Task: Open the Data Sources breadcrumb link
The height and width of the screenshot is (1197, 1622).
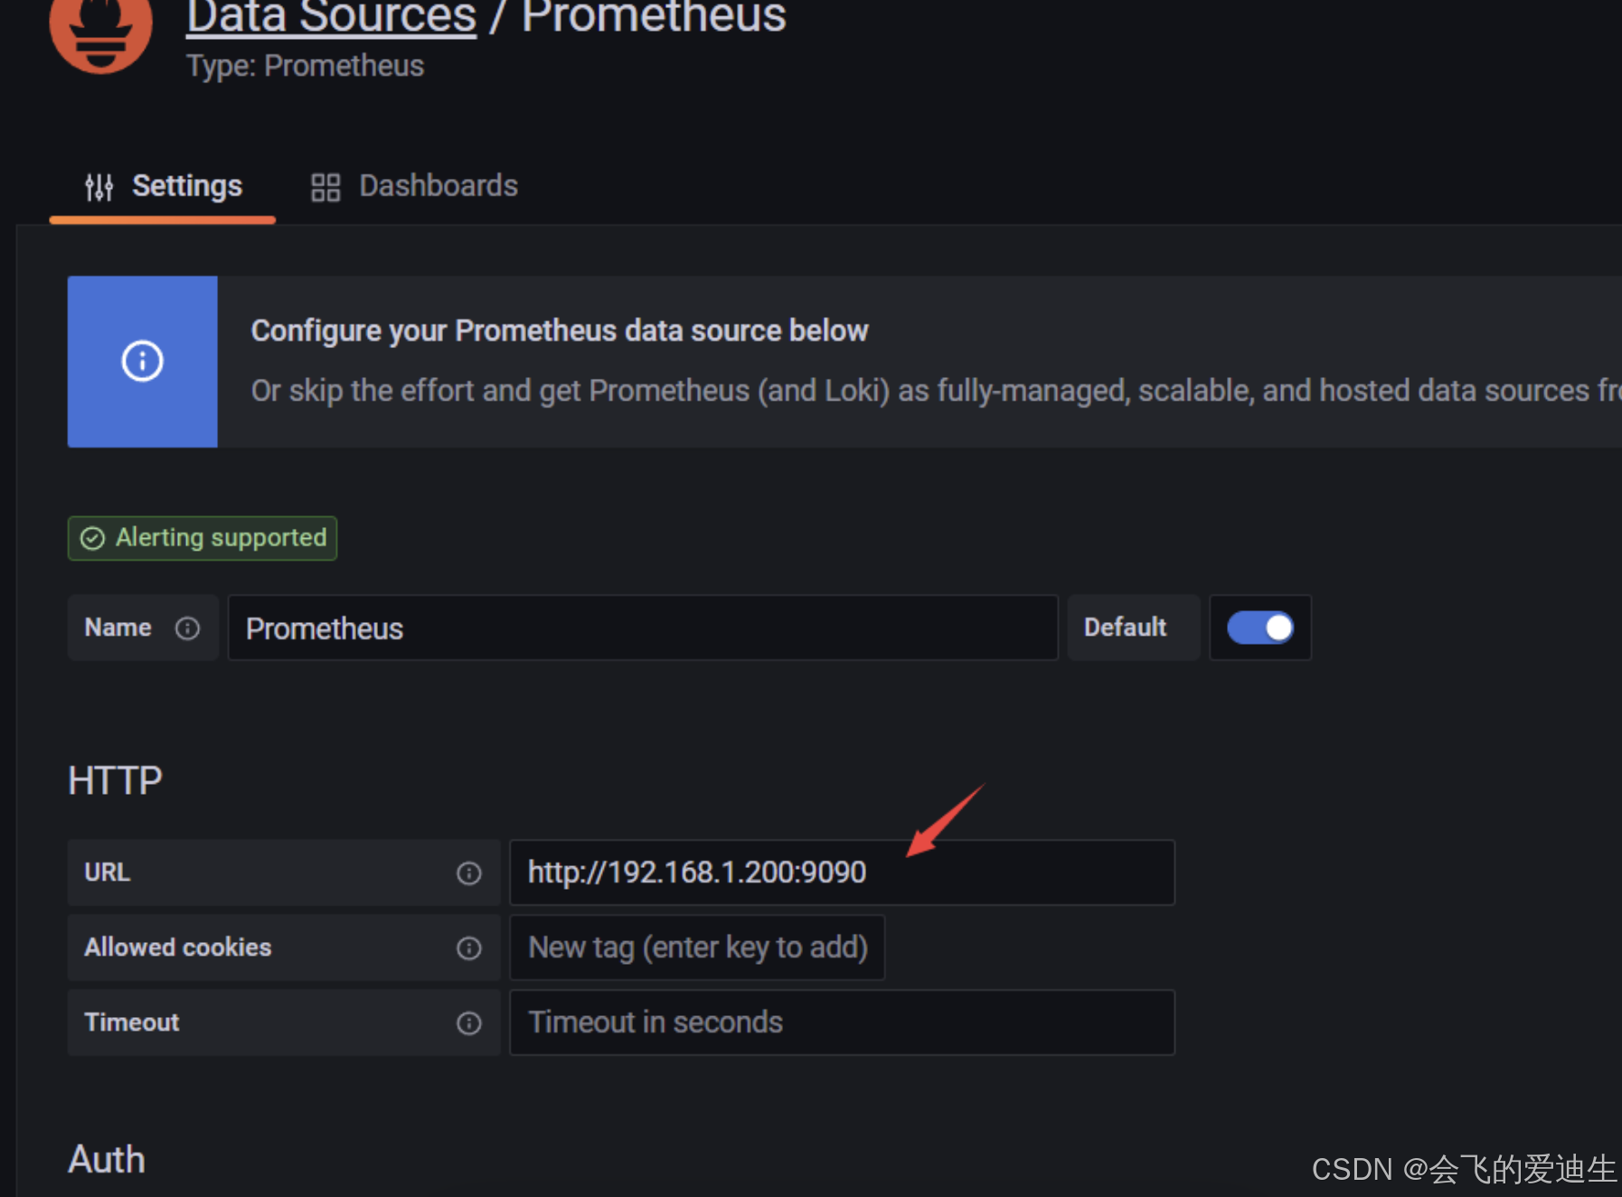Action: click(331, 16)
